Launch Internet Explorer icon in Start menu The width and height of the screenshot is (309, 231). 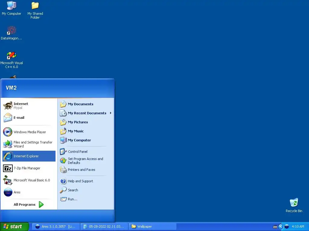click(x=8, y=156)
